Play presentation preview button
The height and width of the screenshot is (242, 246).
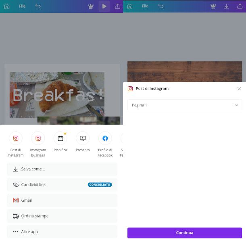point(104,6)
